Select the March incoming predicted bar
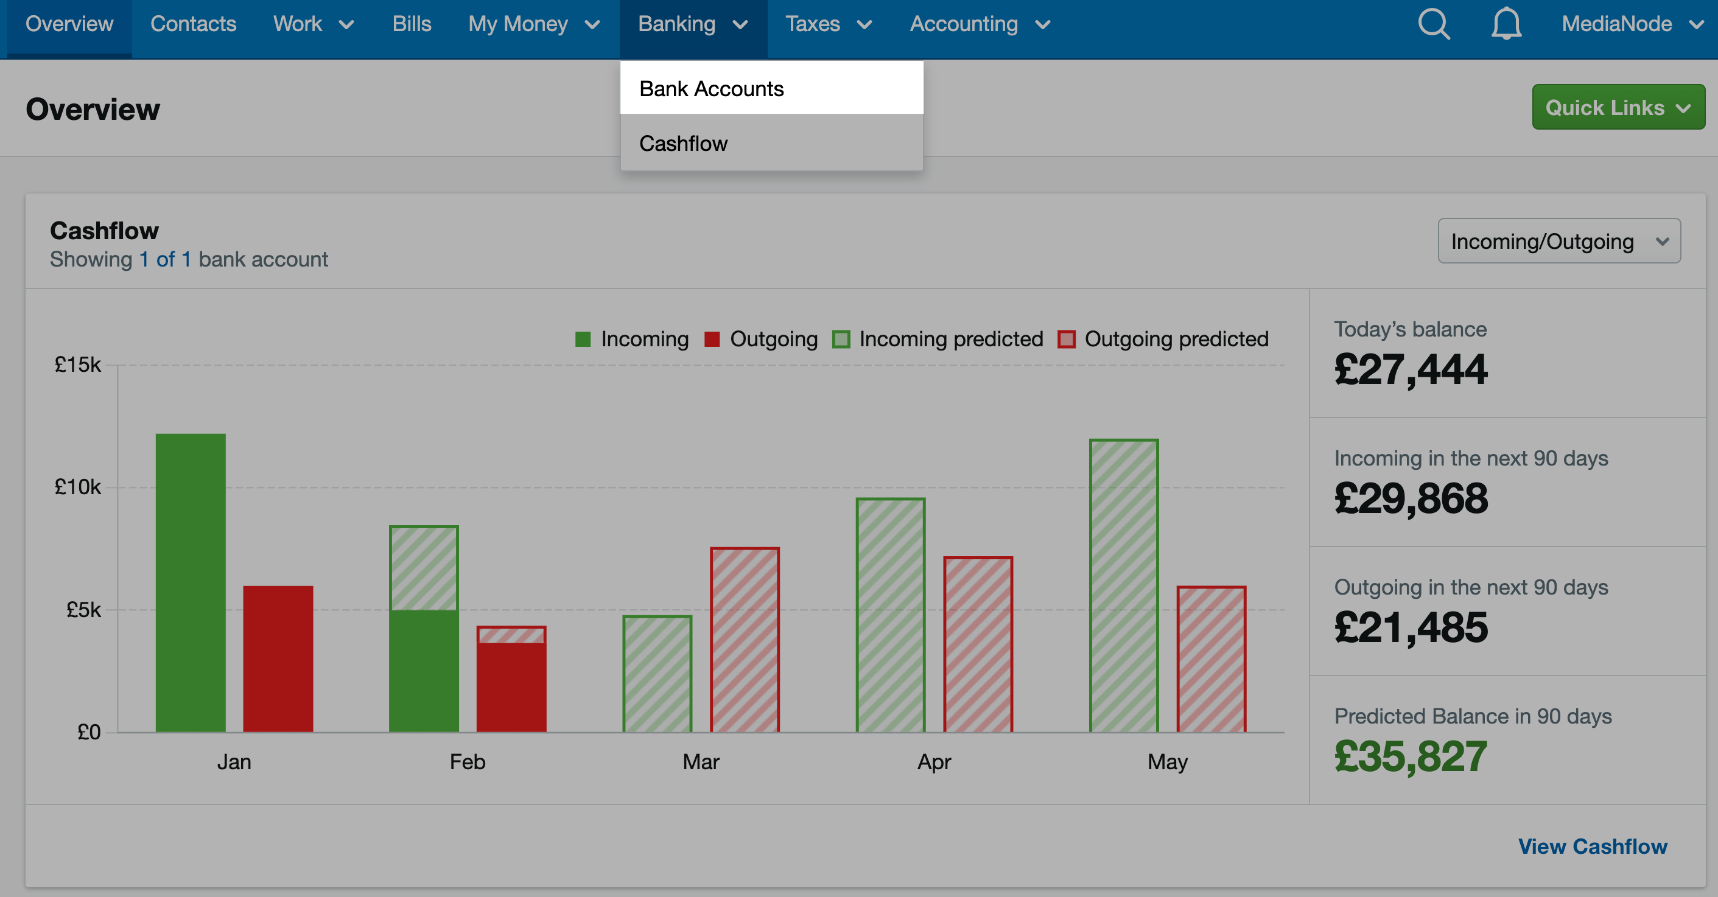 click(657, 674)
